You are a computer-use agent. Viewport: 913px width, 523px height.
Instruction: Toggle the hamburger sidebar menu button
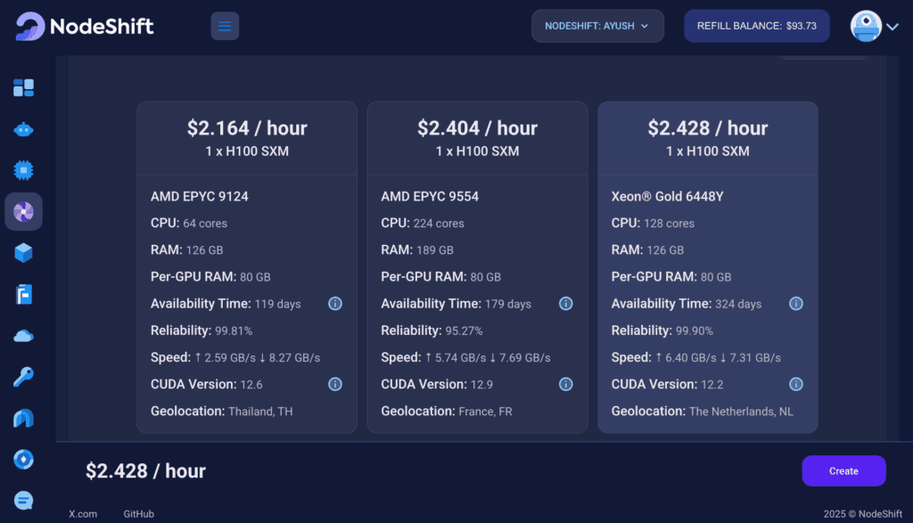coord(225,26)
